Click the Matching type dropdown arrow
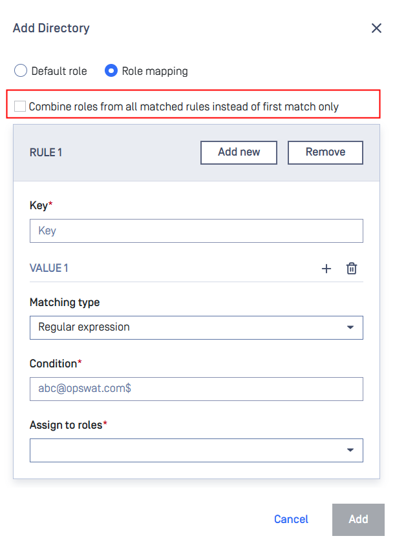 (x=350, y=327)
